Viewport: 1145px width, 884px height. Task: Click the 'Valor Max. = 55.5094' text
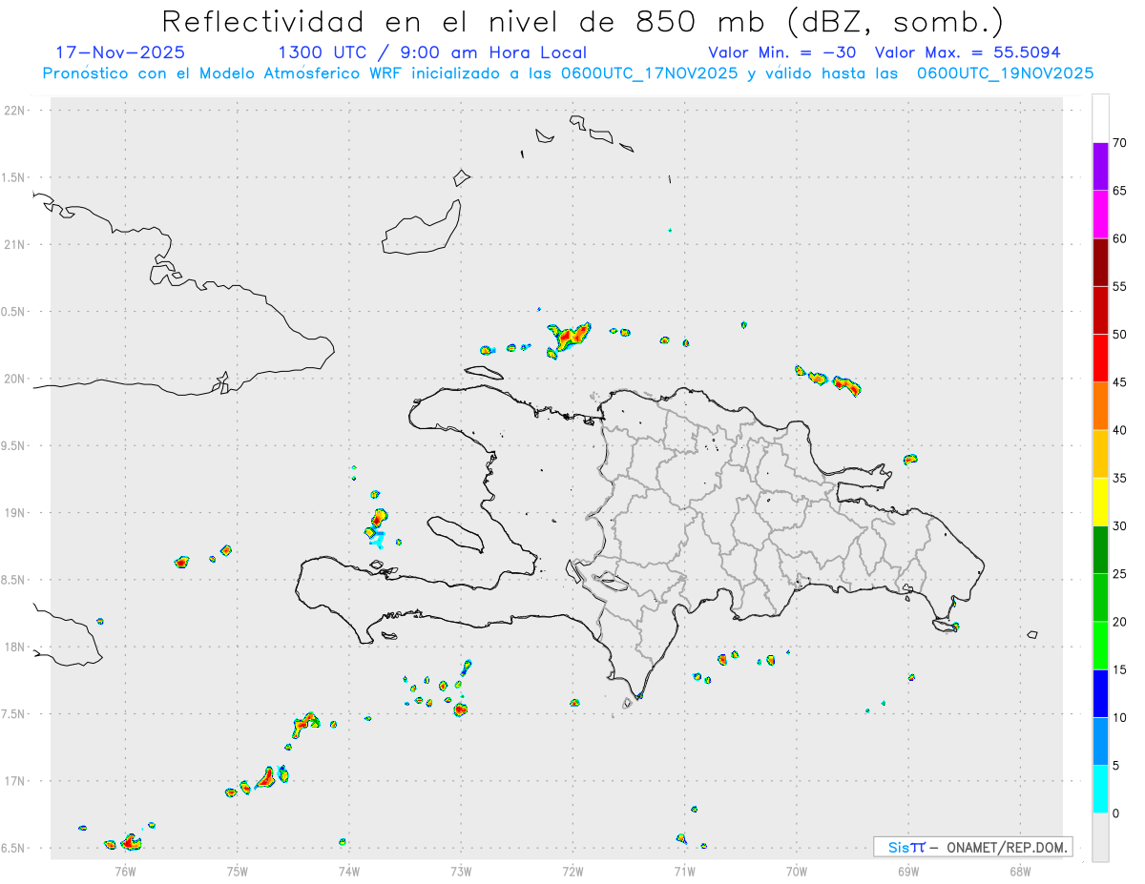click(968, 52)
